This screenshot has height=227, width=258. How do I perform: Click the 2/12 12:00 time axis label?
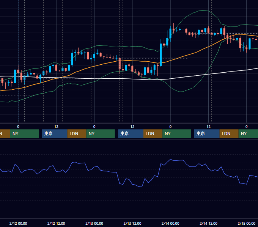click(x=56, y=223)
